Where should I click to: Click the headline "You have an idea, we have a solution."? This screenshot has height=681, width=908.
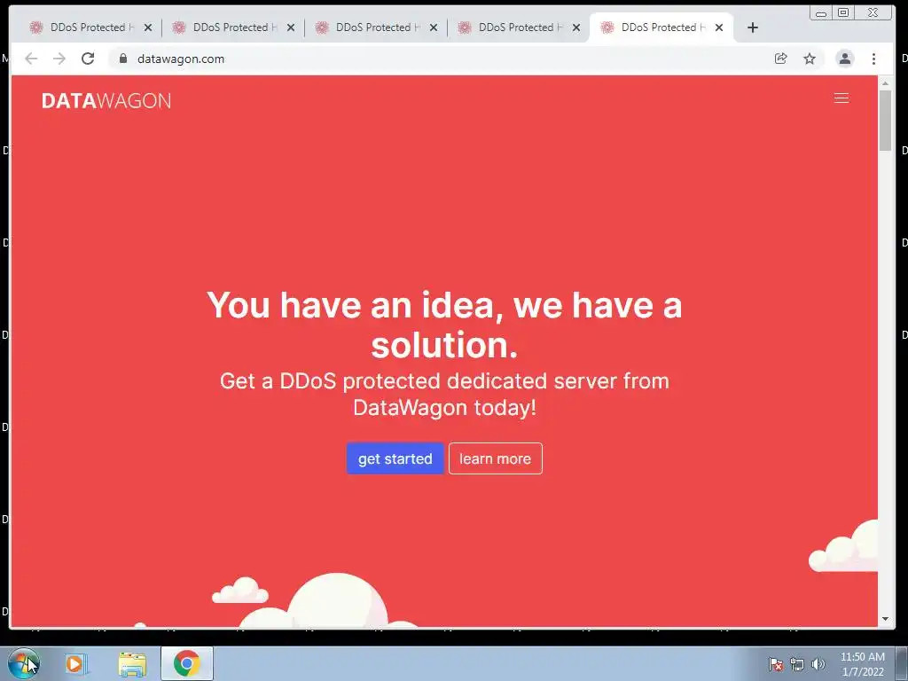click(444, 325)
